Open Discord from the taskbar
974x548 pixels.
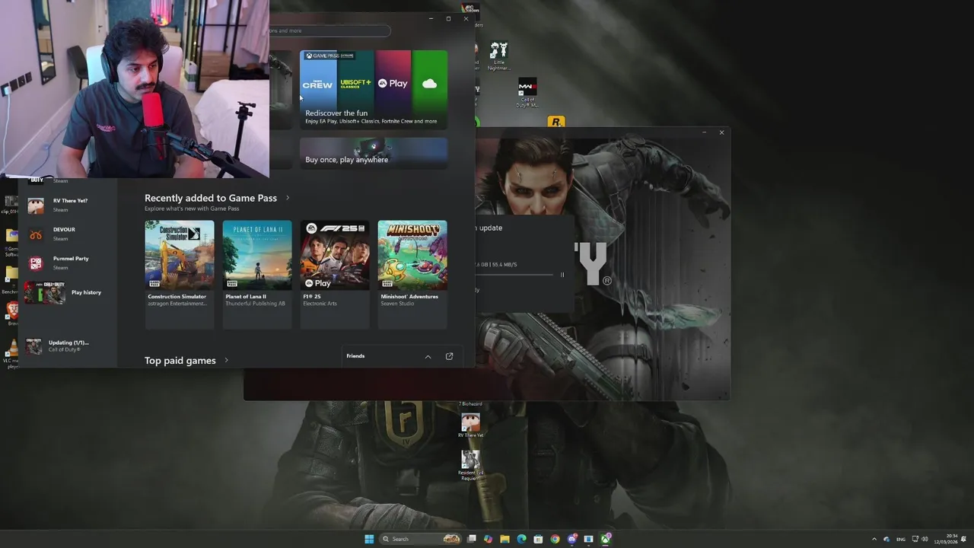click(571, 539)
